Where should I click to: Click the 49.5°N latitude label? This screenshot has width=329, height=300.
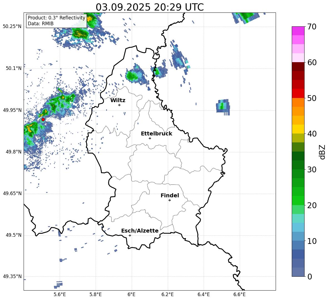tap(14, 235)
